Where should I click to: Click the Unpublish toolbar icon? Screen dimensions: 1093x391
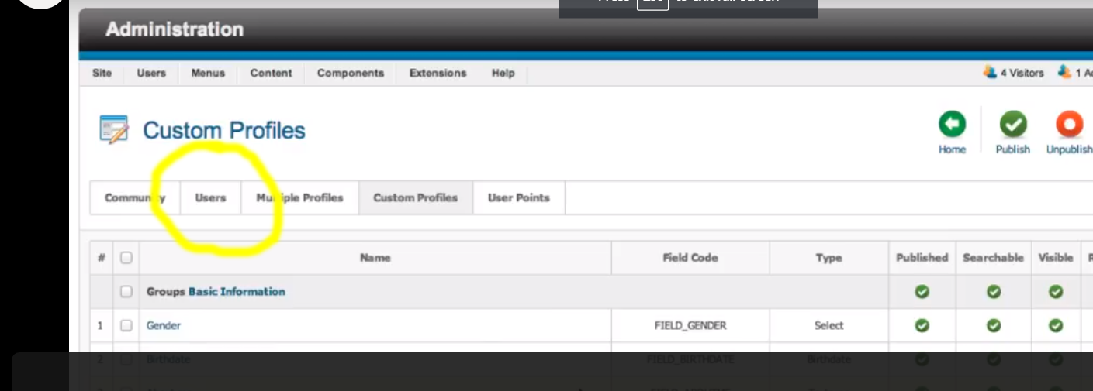[1069, 125]
